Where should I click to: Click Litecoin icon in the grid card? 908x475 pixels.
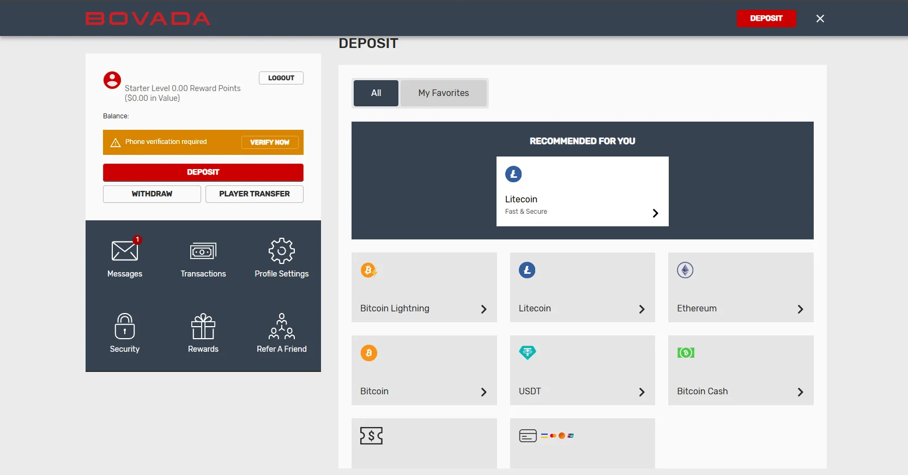pos(527,270)
